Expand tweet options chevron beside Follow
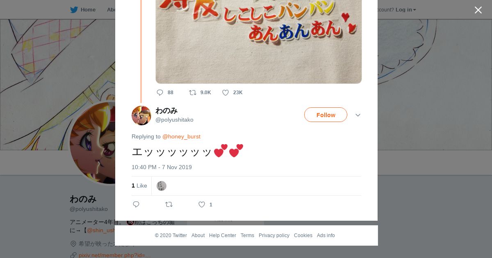The image size is (492, 258). coord(358,115)
